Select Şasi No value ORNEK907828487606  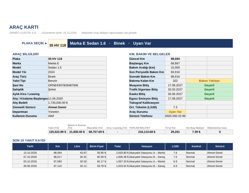pyautogui.click(x=77, y=85)
